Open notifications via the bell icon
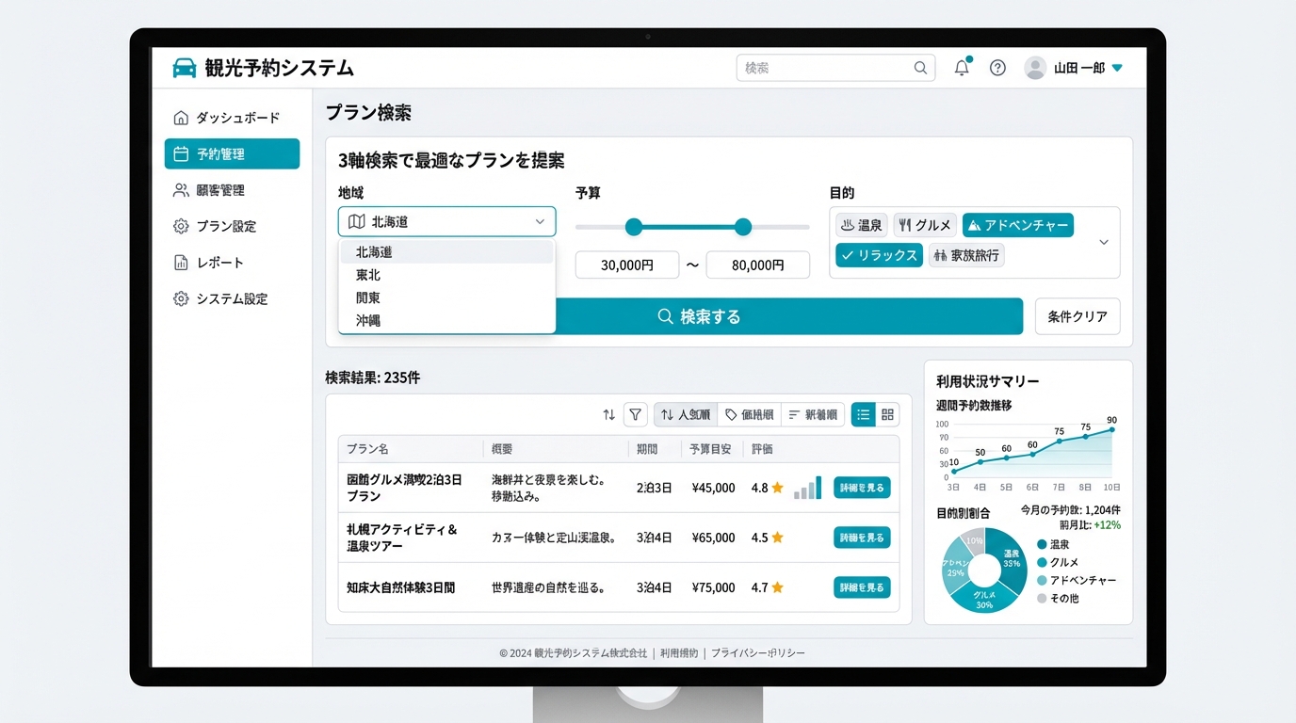This screenshot has width=1296, height=723. point(961,67)
